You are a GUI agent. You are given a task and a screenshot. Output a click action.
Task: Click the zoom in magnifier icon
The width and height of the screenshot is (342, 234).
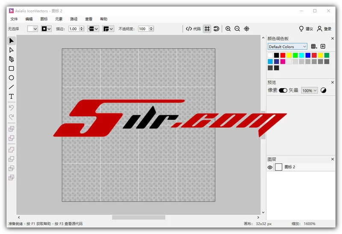(228, 29)
